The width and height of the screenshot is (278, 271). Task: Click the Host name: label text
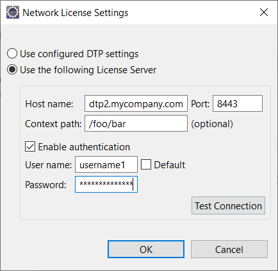point(49,104)
